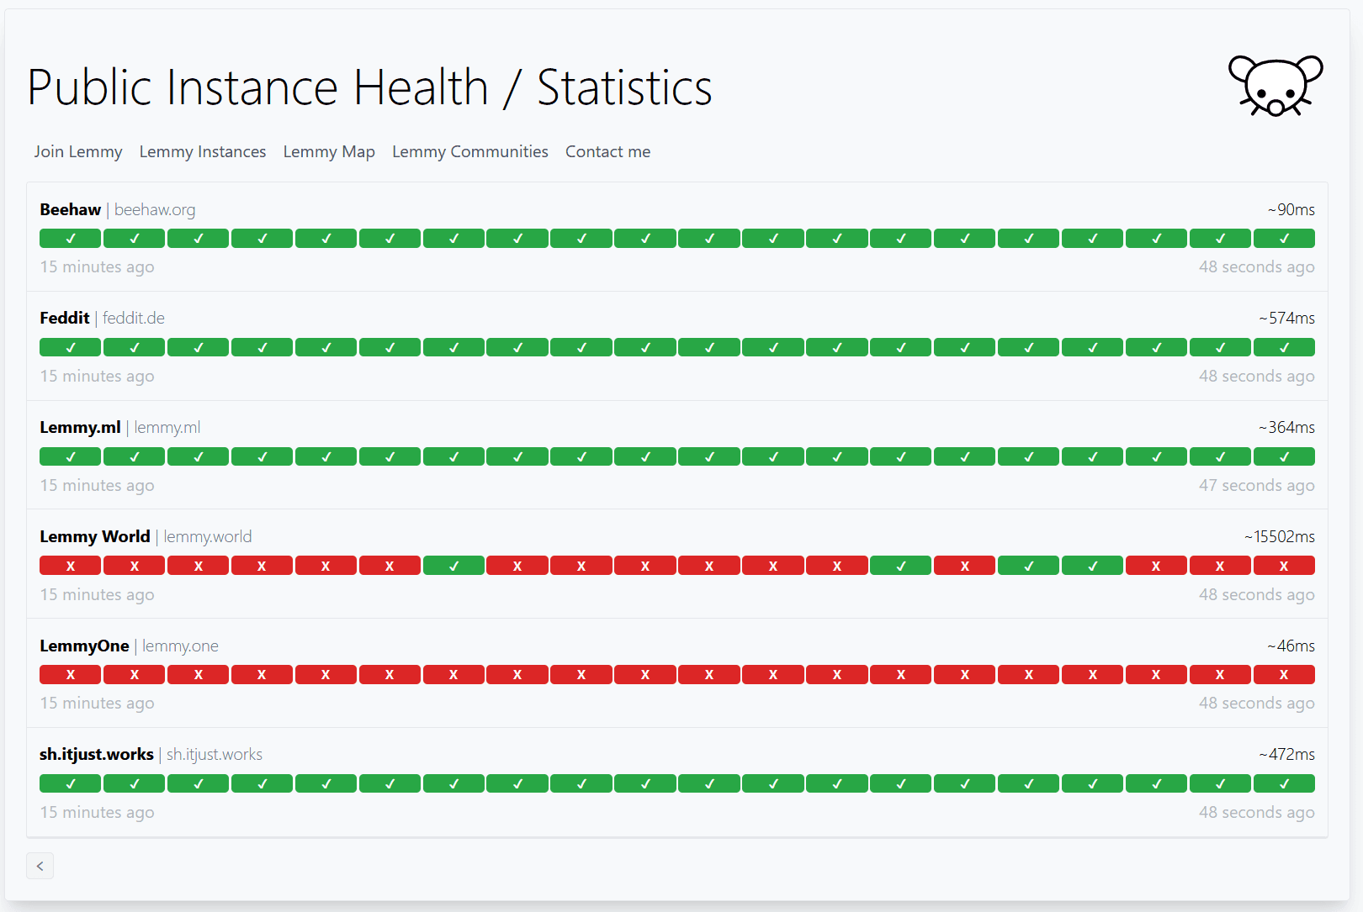Click LemmyOne ~46ms response time
Image resolution: width=1363 pixels, height=912 pixels.
point(1291,646)
